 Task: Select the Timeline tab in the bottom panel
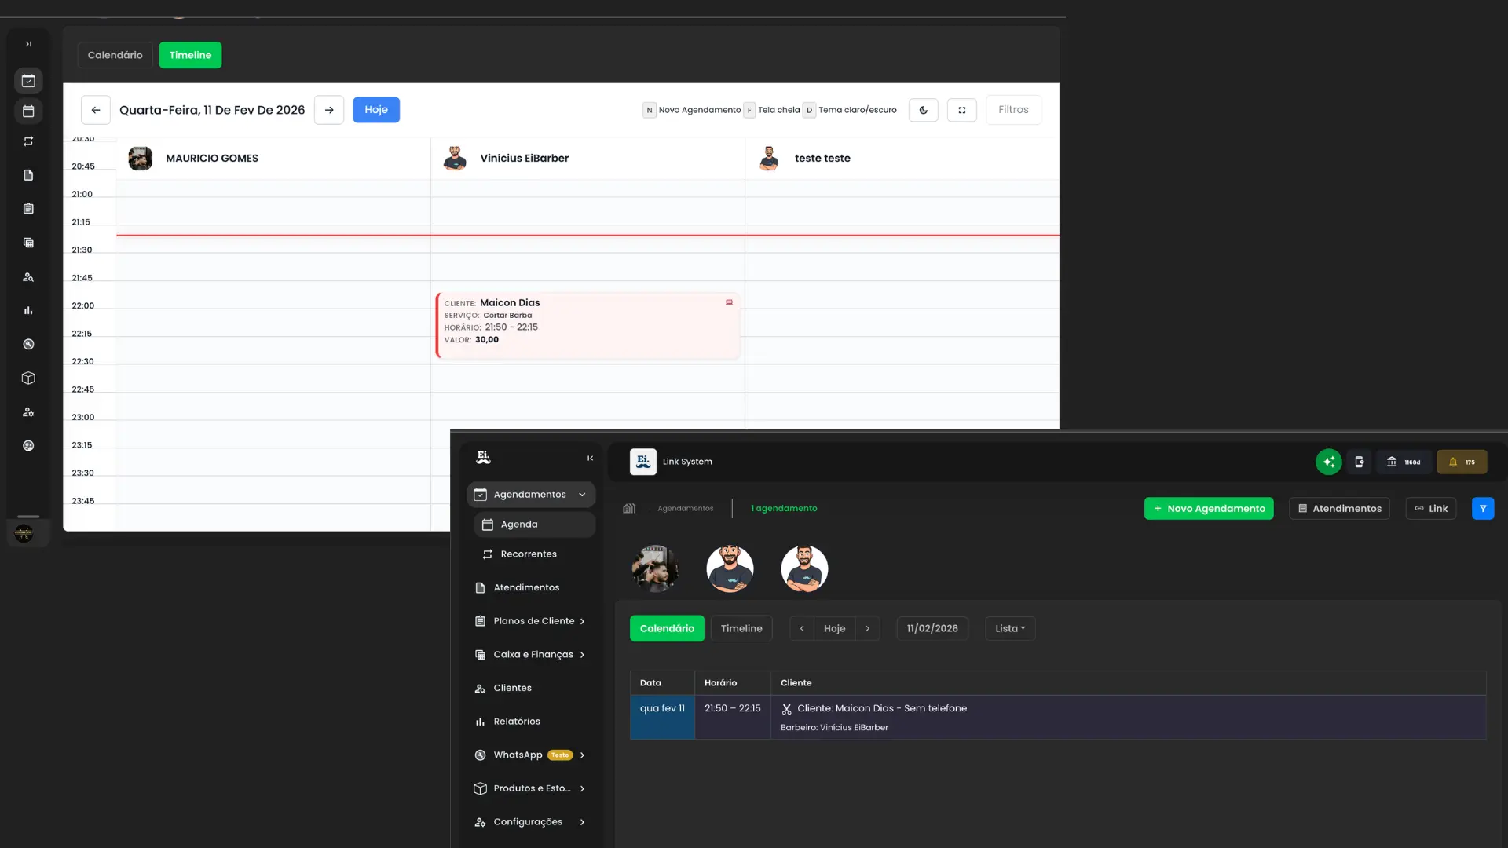[x=741, y=628]
